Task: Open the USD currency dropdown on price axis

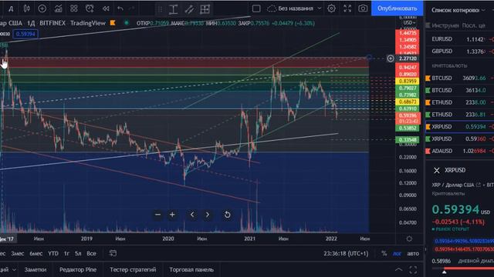Action: (409, 23)
